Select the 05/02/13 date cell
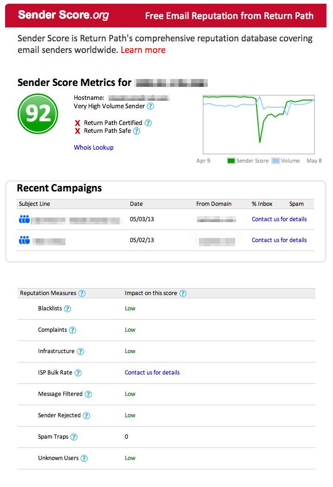Screen dimensions: 333x487 point(142,240)
